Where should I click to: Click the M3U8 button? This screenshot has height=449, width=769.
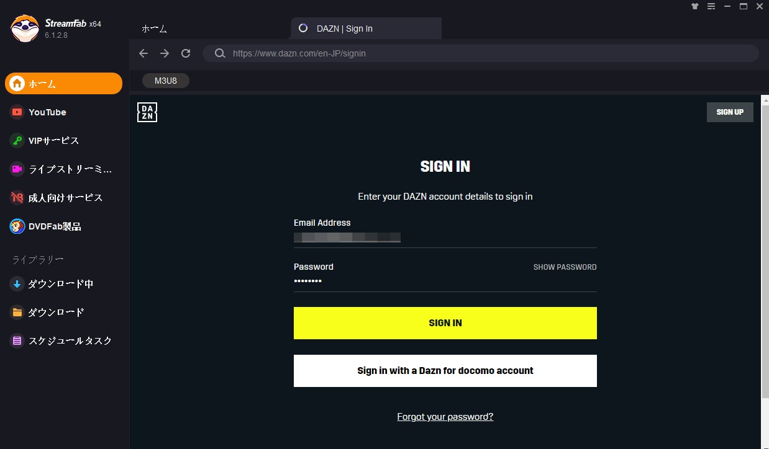click(x=166, y=81)
